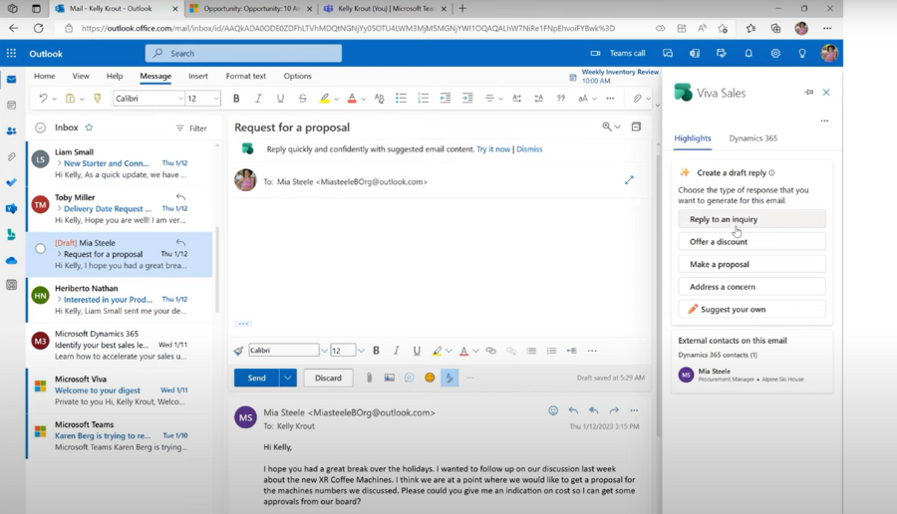Expand the Send button options arrow
The width and height of the screenshot is (897, 514).
(288, 378)
